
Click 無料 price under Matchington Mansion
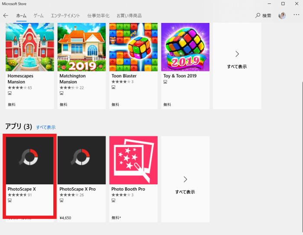(x=63, y=105)
